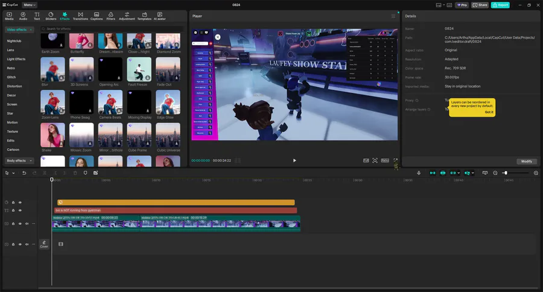The image size is (543, 292).
Task: Click the Export button
Action: [500, 5]
